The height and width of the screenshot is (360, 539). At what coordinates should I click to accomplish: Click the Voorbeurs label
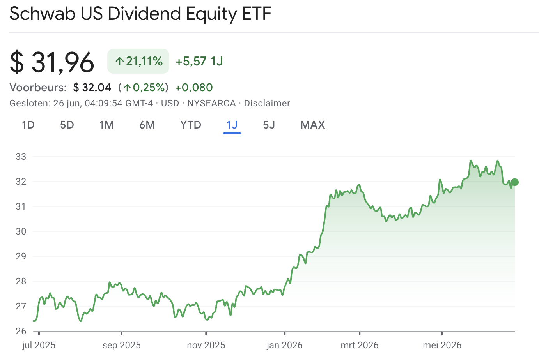(x=38, y=87)
